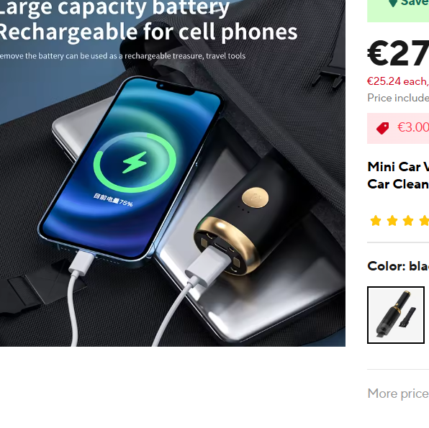Image resolution: width=429 pixels, height=428 pixels.
Task: Click the large €27 price
Action: click(398, 53)
